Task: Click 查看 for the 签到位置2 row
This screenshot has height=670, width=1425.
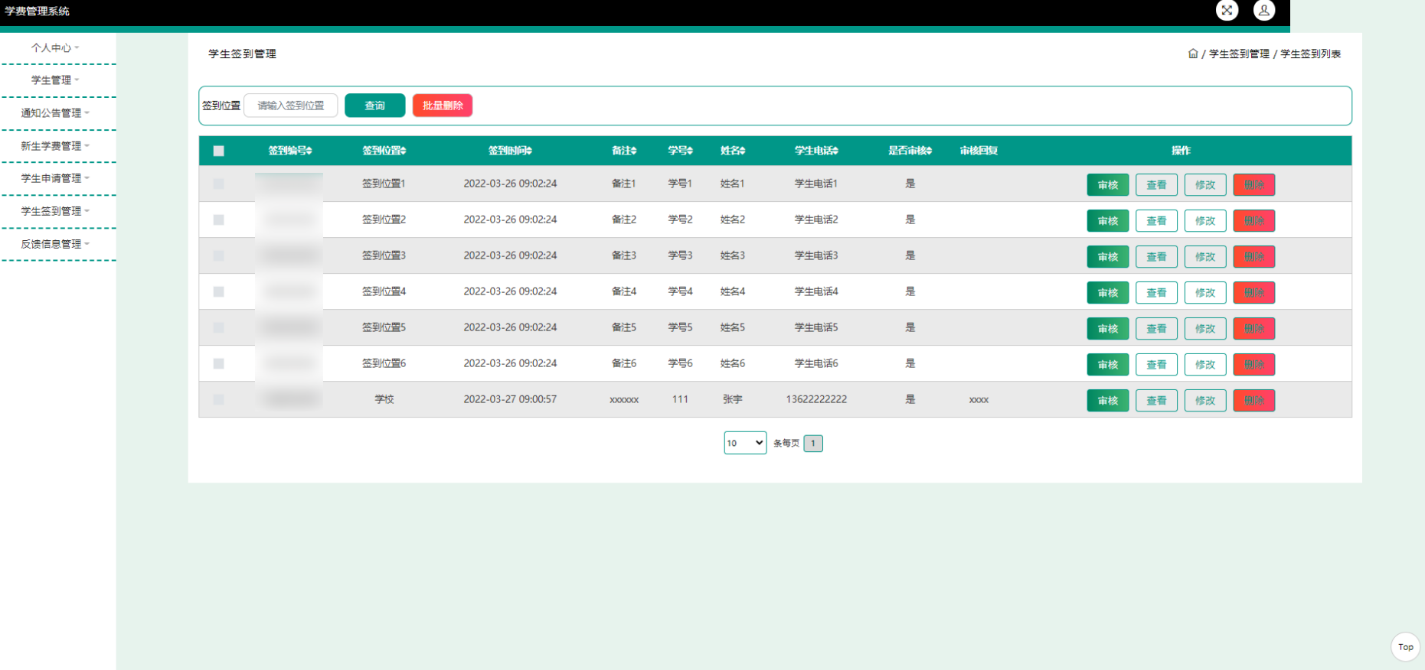Action: pos(1156,220)
